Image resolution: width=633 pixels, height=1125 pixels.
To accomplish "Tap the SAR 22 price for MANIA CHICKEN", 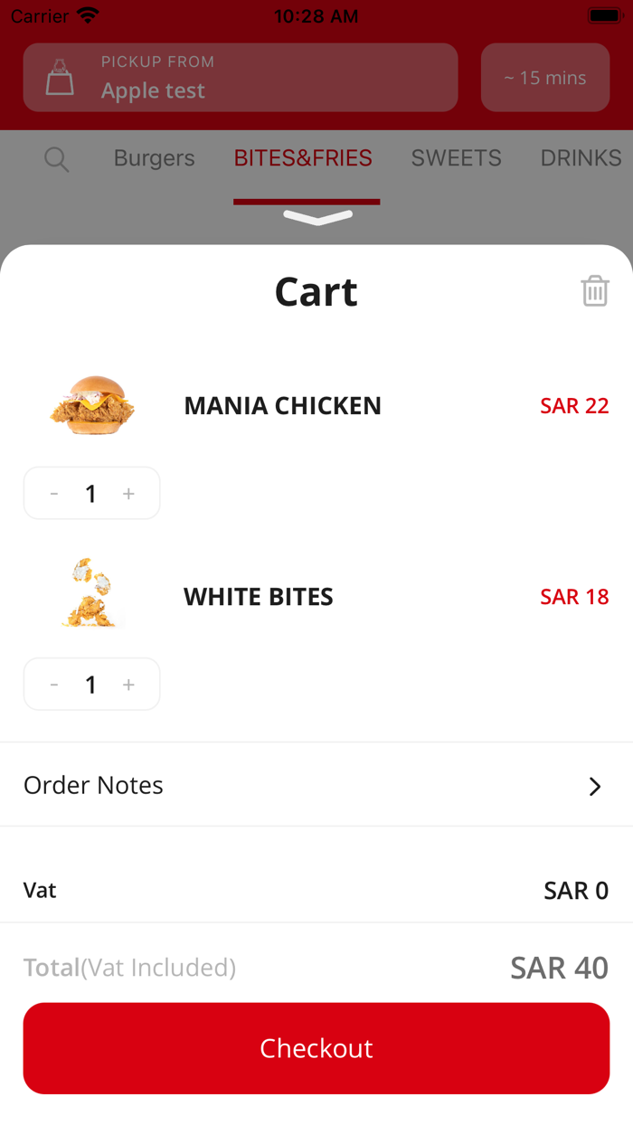I will [x=574, y=406].
